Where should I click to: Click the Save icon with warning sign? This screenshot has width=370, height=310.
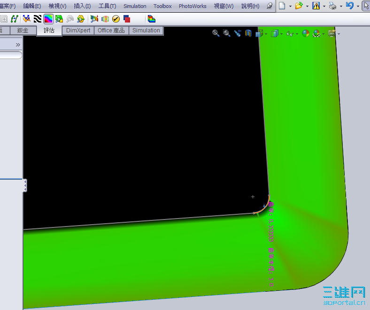tap(316, 6)
